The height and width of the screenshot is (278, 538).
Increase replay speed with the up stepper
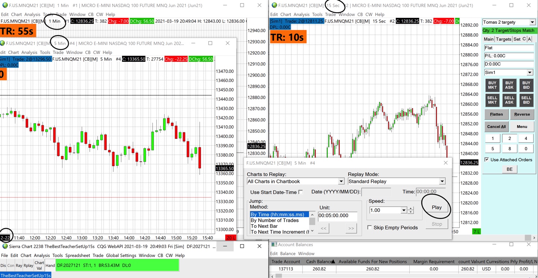click(410, 208)
